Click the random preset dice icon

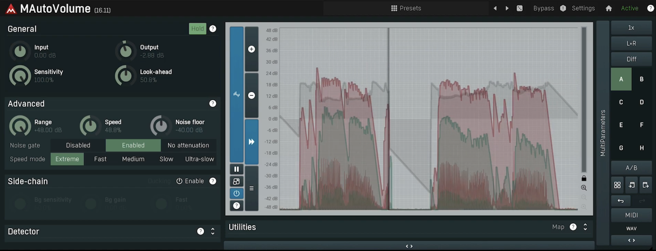pos(519,8)
